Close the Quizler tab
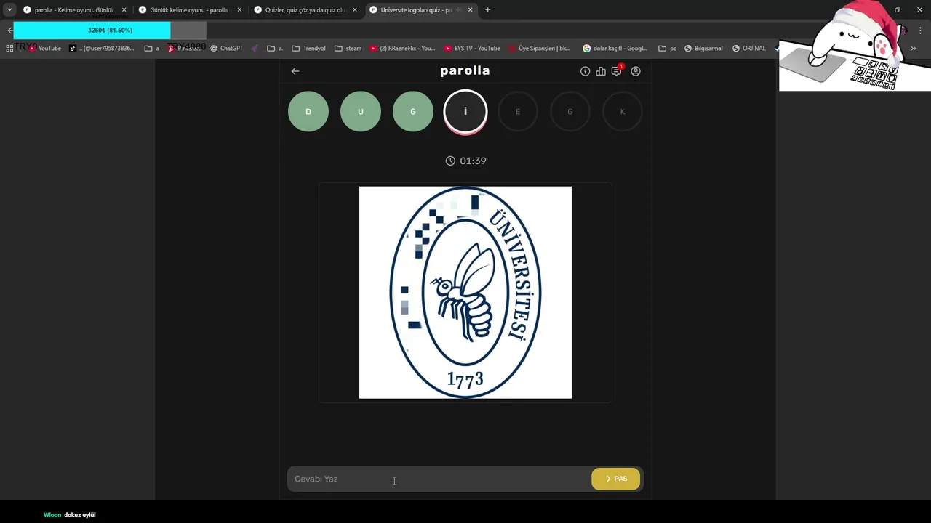The image size is (931, 523). pos(355,10)
